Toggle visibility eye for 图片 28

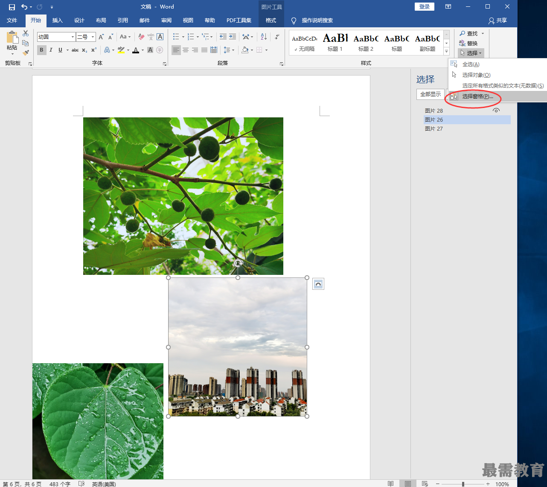(496, 110)
